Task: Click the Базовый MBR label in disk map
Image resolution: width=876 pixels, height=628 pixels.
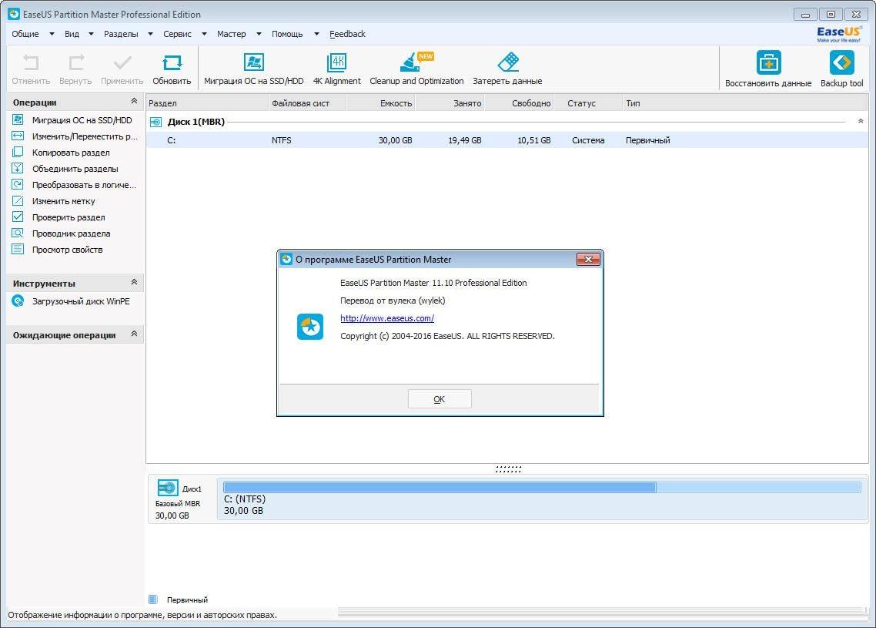Action: 178,503
